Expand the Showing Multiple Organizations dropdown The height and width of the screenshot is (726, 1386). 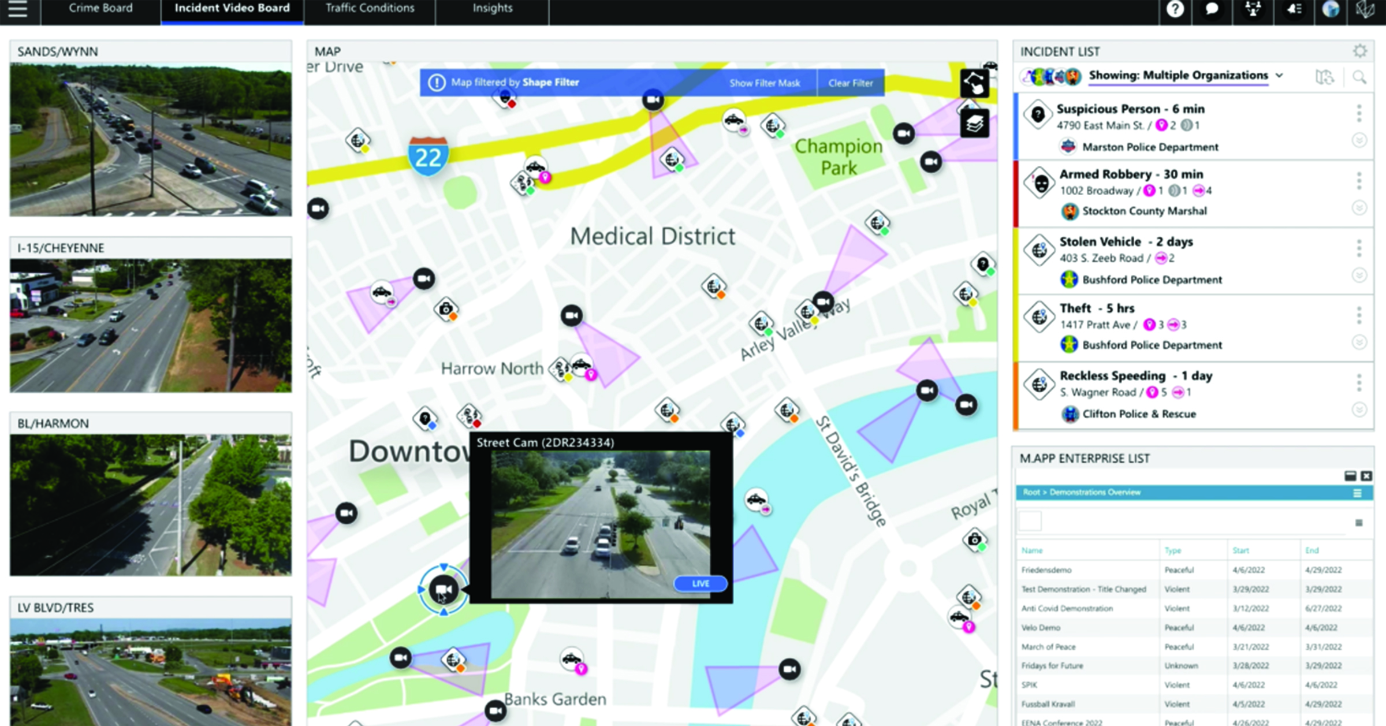[x=1280, y=76]
